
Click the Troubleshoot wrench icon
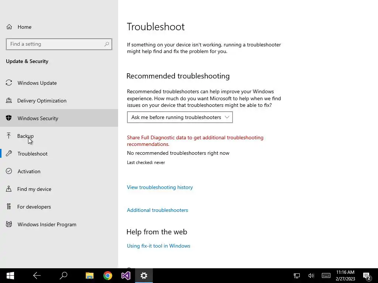coord(9,153)
